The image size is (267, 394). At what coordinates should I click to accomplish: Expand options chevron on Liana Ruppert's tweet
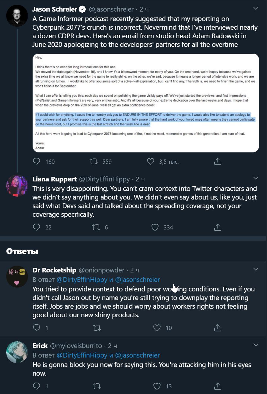[x=256, y=178]
